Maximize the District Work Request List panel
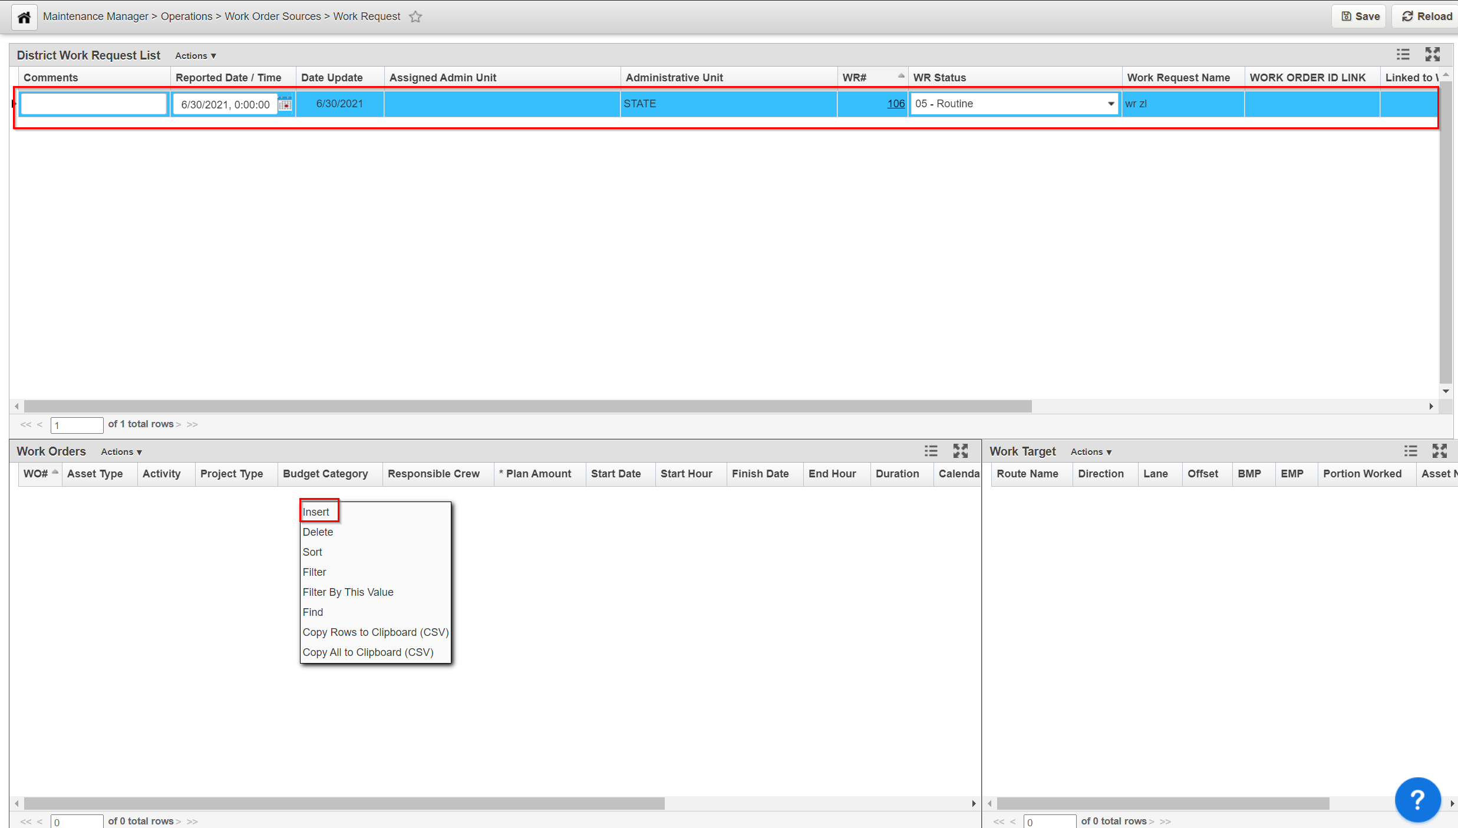This screenshot has width=1458, height=828. [1433, 55]
